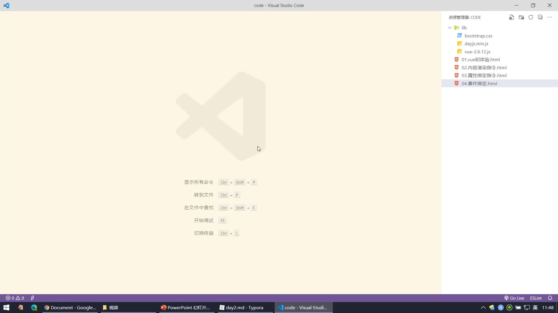Restore down the VS Code window
Screen dimensions: 558x313
pos(533,6)
